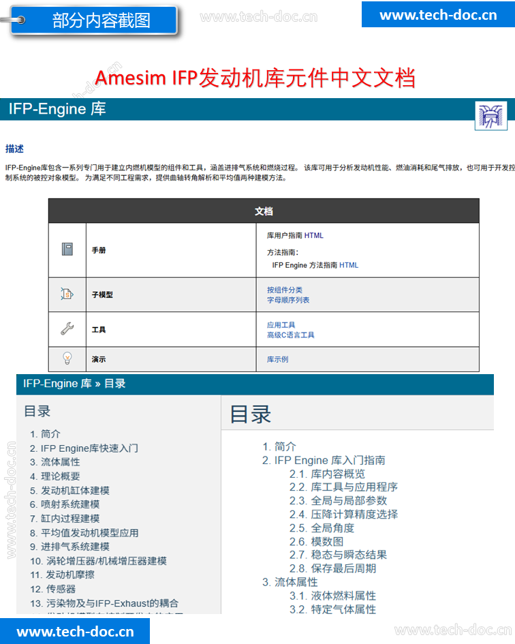Click the 目录 heading in left sidebar

click(37, 411)
